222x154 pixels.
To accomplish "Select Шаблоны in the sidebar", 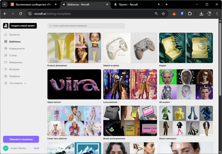I will click(15, 42).
